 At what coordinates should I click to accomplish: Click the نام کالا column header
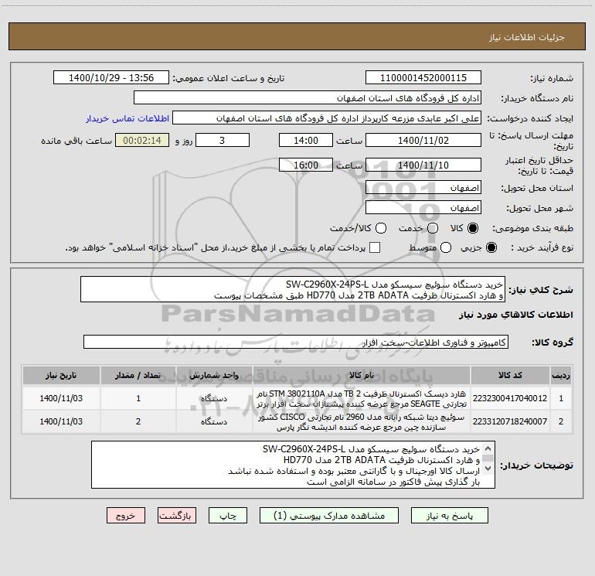362,375
